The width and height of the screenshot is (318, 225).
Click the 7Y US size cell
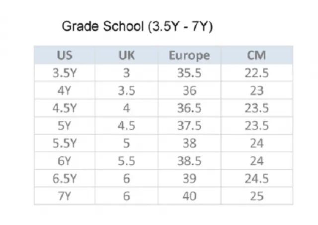pos(65,196)
